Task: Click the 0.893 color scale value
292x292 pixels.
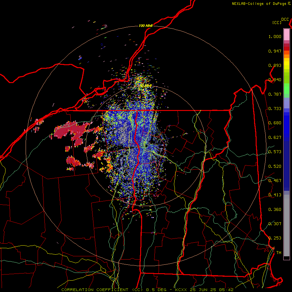Action: click(275, 65)
